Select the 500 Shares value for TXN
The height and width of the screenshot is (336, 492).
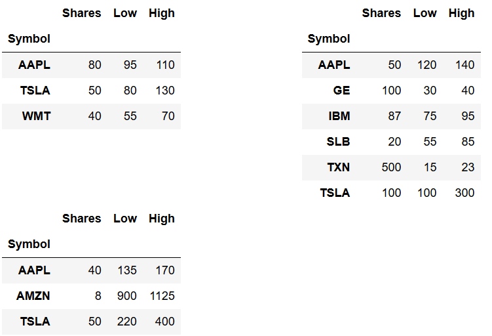click(391, 167)
